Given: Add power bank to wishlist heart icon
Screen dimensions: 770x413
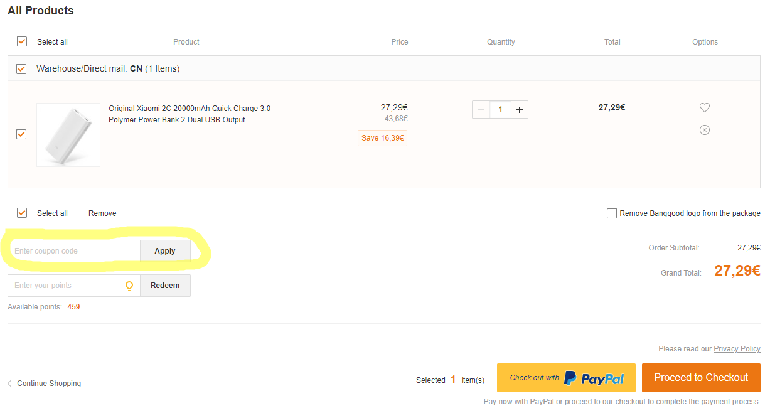Looking at the screenshot, I should 704,108.
